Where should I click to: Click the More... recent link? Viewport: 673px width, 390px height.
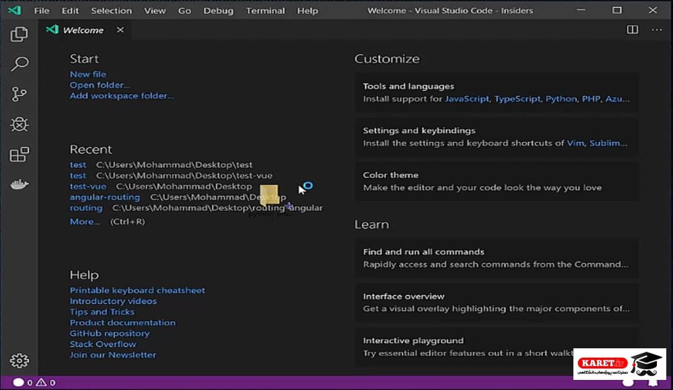point(85,221)
